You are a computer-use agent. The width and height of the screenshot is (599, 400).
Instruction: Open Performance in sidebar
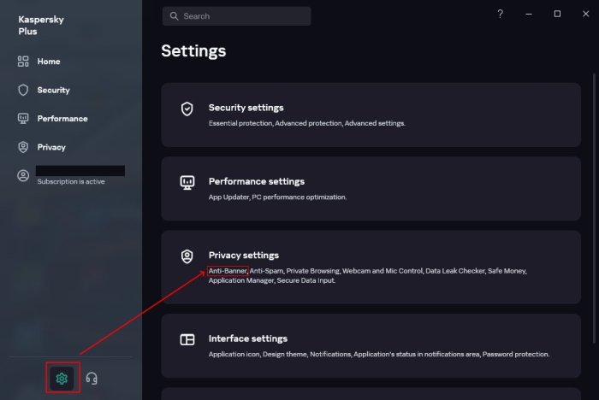(x=62, y=119)
